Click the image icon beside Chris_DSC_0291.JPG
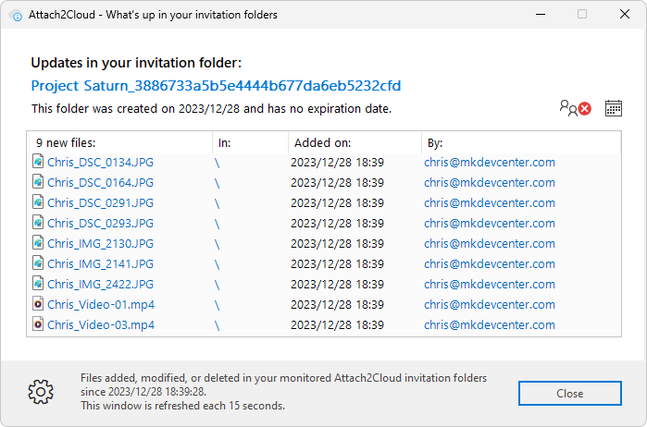The image size is (647, 427). click(38, 202)
